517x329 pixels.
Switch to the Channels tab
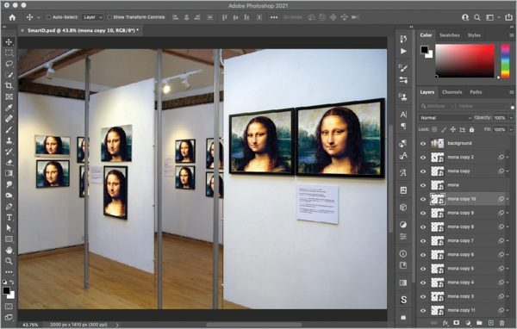[452, 92]
